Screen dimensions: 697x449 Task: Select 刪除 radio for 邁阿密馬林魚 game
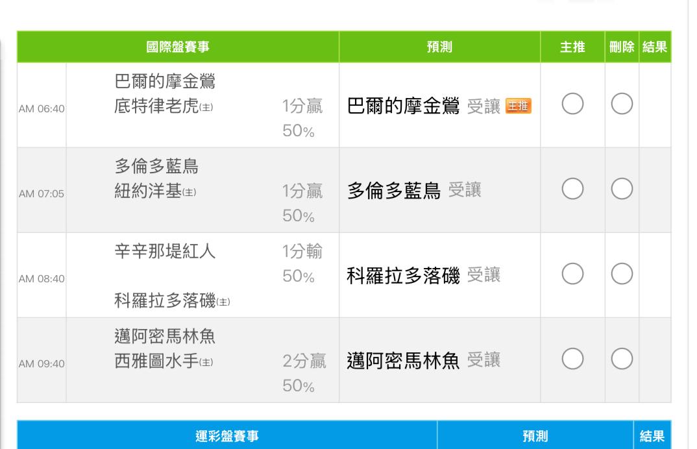coord(622,359)
